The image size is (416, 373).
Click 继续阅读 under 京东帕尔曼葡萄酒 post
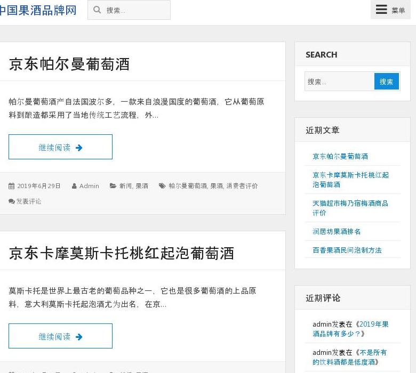click(60, 147)
